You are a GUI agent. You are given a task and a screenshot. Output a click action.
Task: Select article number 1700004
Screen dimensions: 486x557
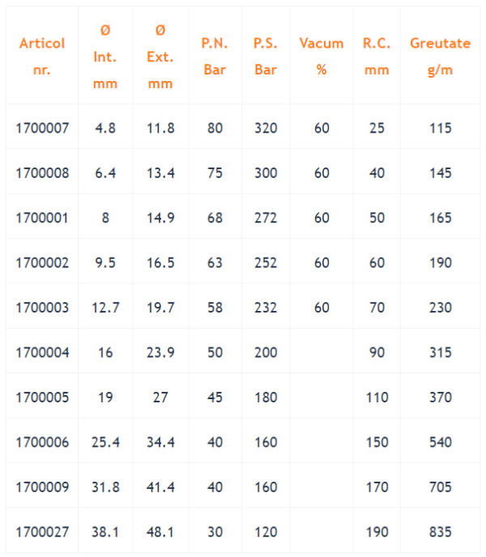(x=42, y=353)
